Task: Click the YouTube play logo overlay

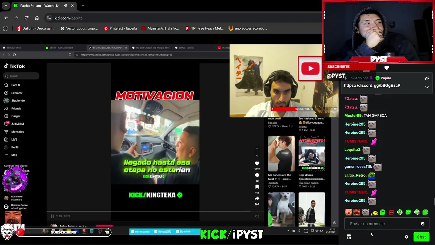Action: (x=310, y=68)
